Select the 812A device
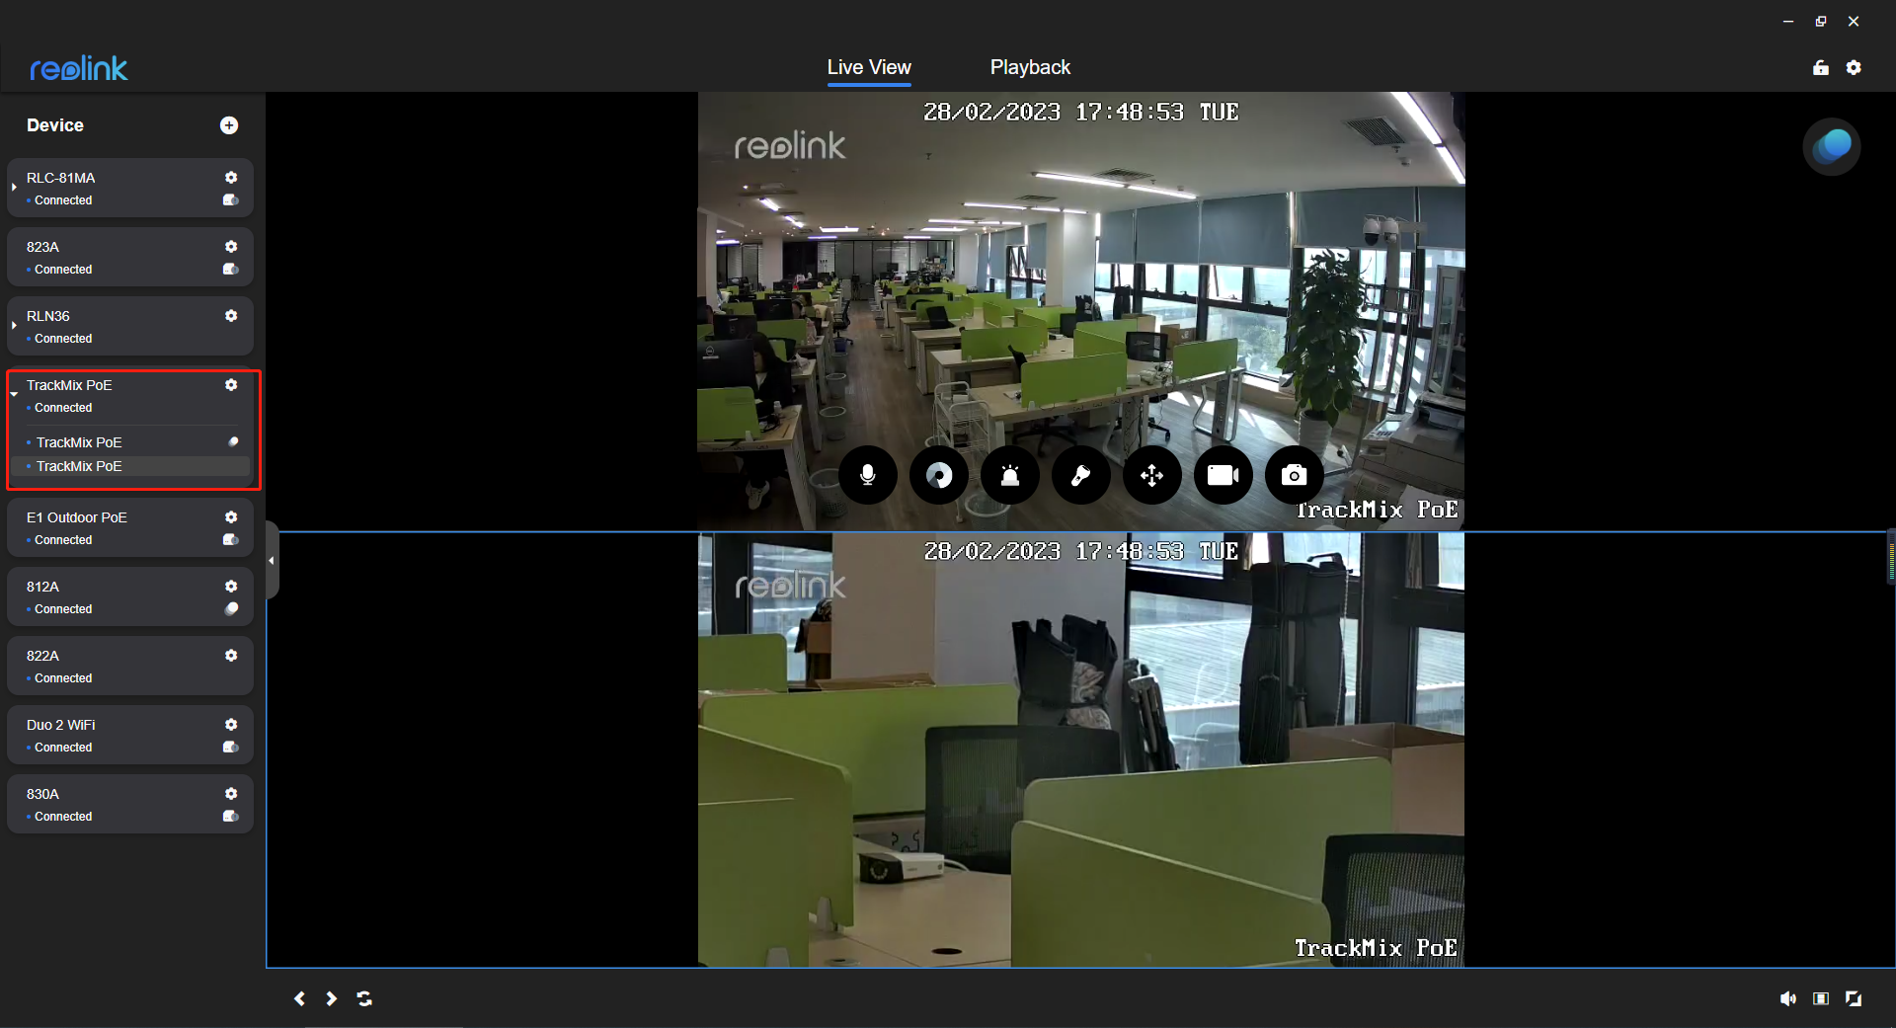The image size is (1896, 1028). tap(130, 596)
